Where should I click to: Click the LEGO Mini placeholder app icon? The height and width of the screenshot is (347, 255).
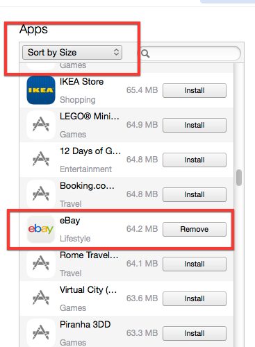[x=41, y=125]
